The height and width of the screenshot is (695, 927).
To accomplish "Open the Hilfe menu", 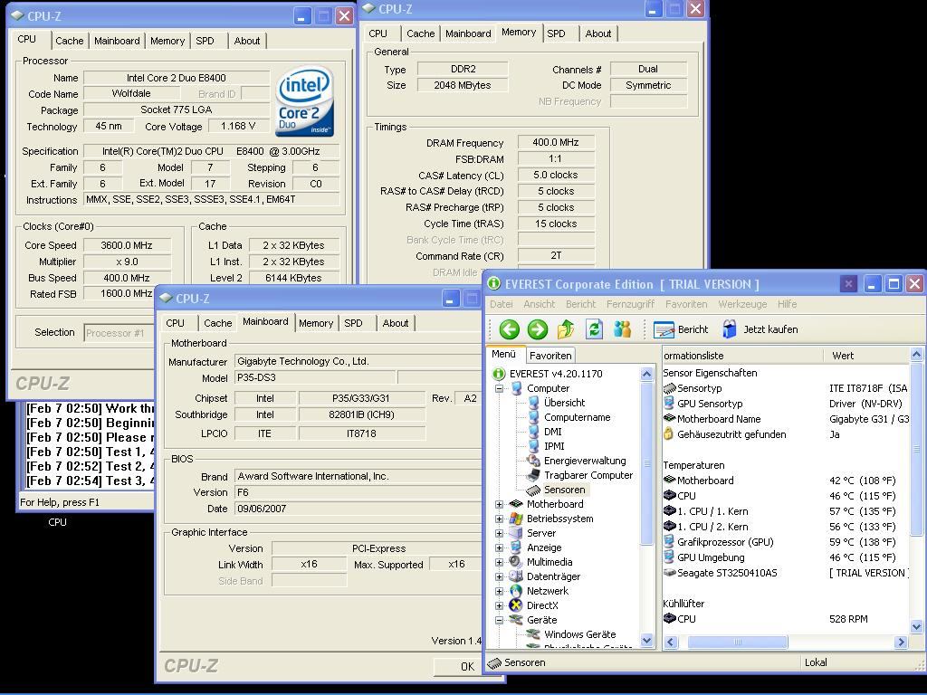I will point(787,304).
